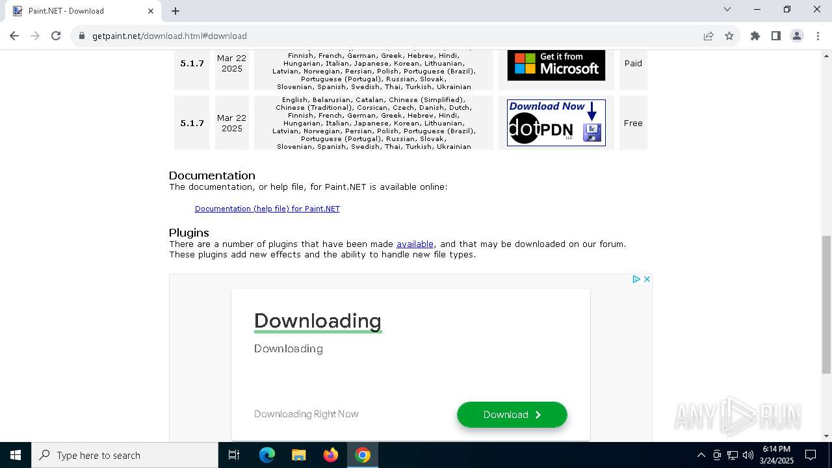This screenshot has height=468, width=832.
Task: Open Documentation (help file) for Paint.NET link
Action: (x=267, y=209)
